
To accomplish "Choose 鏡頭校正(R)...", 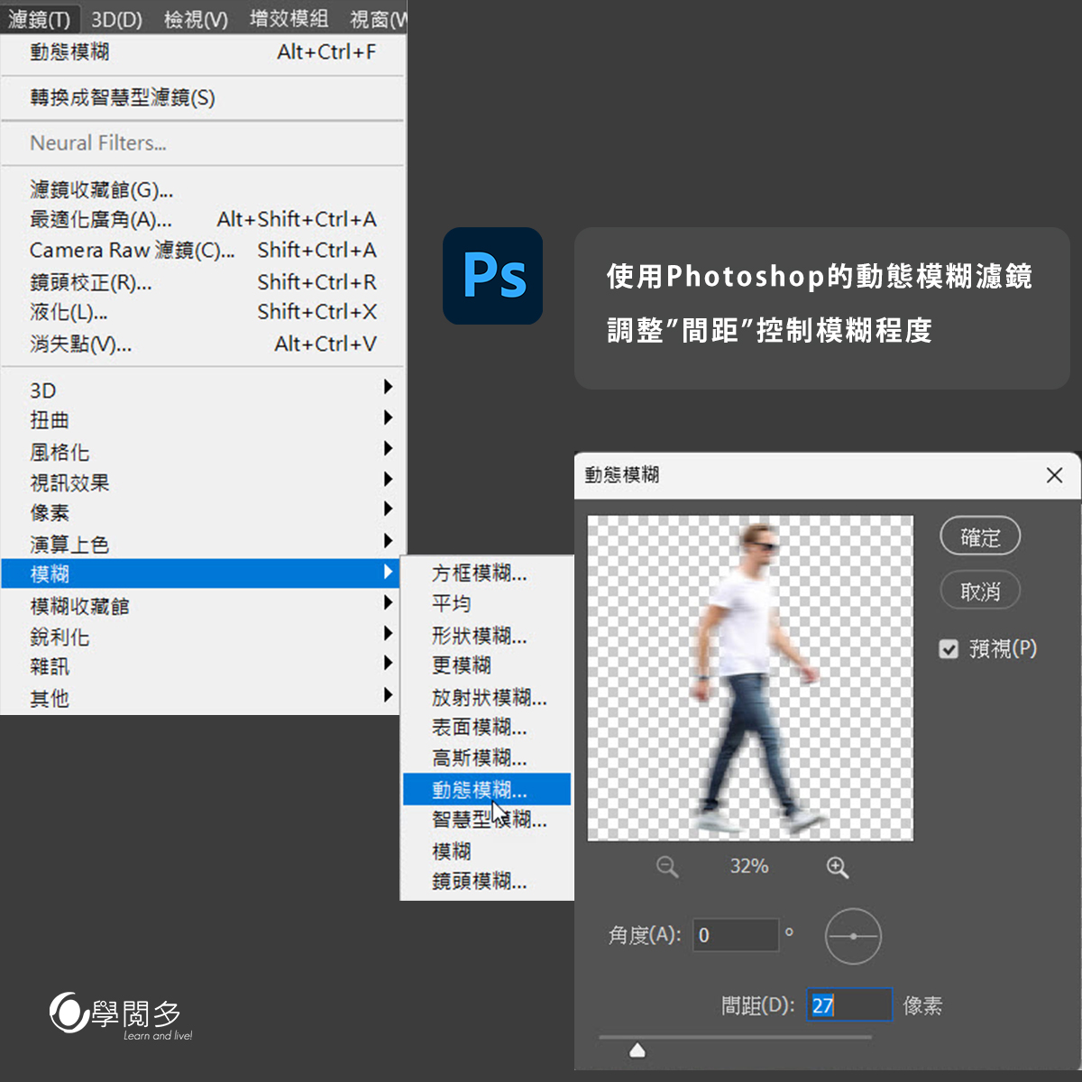I will [x=203, y=282].
